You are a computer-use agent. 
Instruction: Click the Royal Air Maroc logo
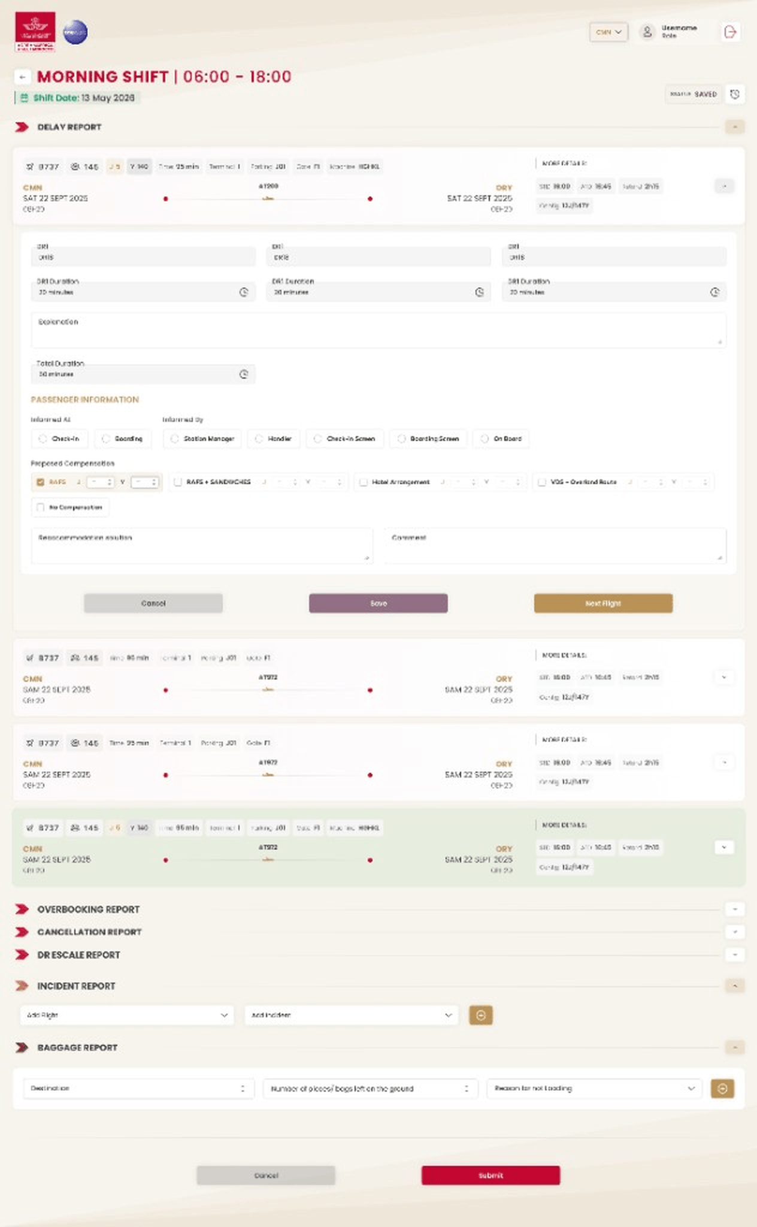[x=35, y=32]
